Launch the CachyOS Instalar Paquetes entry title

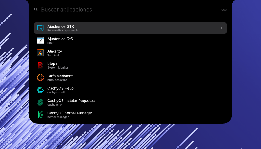tap(71, 101)
